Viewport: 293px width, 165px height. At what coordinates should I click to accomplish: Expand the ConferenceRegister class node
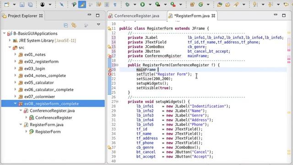(27, 117)
